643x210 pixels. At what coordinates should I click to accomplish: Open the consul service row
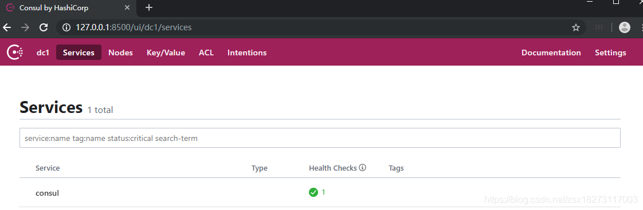coord(320,192)
